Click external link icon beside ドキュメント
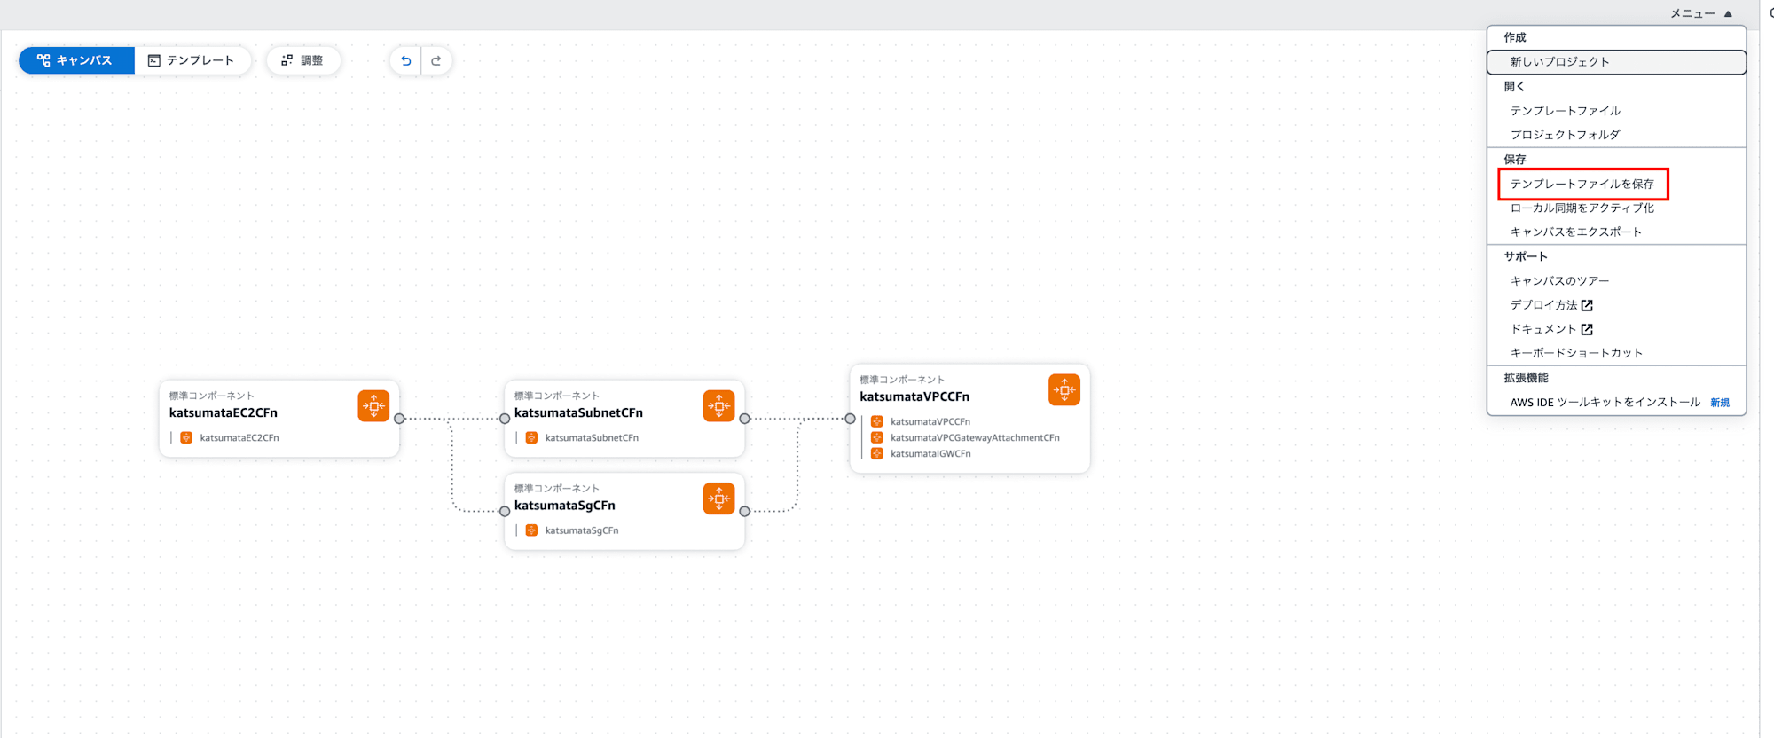Viewport: 1774px width, 738px height. click(1587, 329)
